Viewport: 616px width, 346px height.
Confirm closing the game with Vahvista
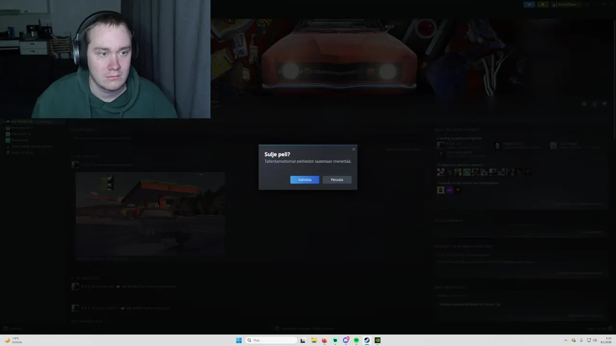[x=305, y=180]
